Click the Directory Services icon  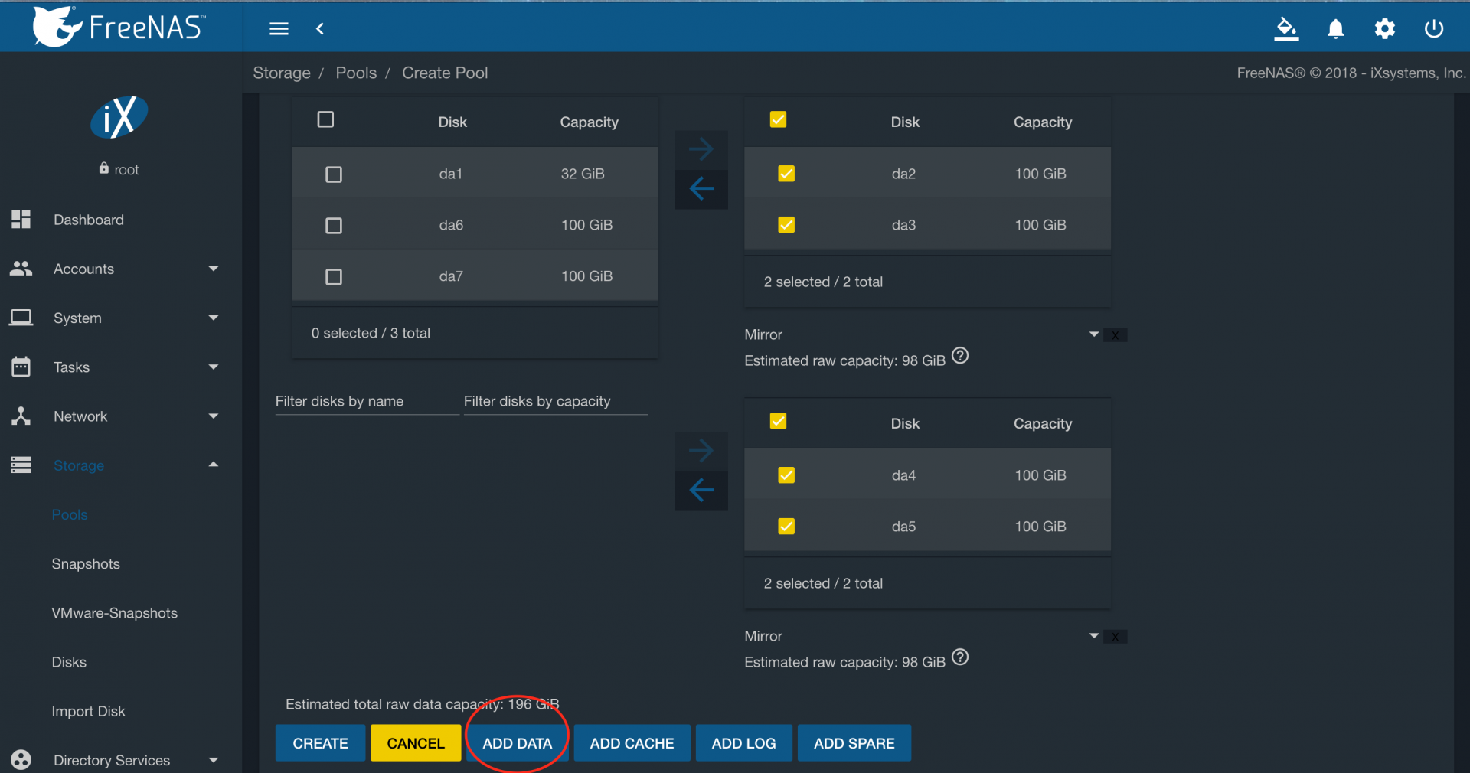pyautogui.click(x=21, y=759)
